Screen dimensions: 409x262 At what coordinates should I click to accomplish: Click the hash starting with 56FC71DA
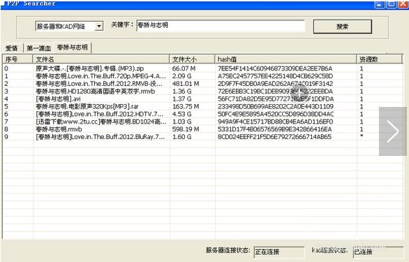tap(276, 99)
